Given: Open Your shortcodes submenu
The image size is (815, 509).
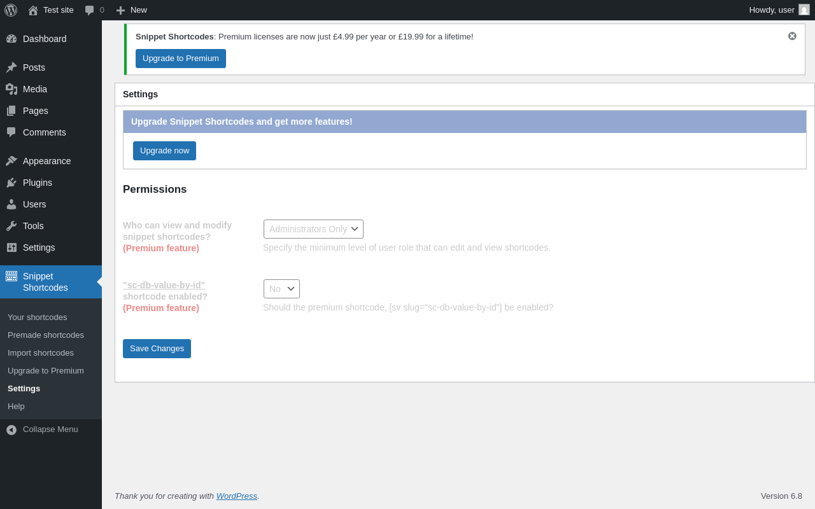Looking at the screenshot, I should tap(37, 317).
